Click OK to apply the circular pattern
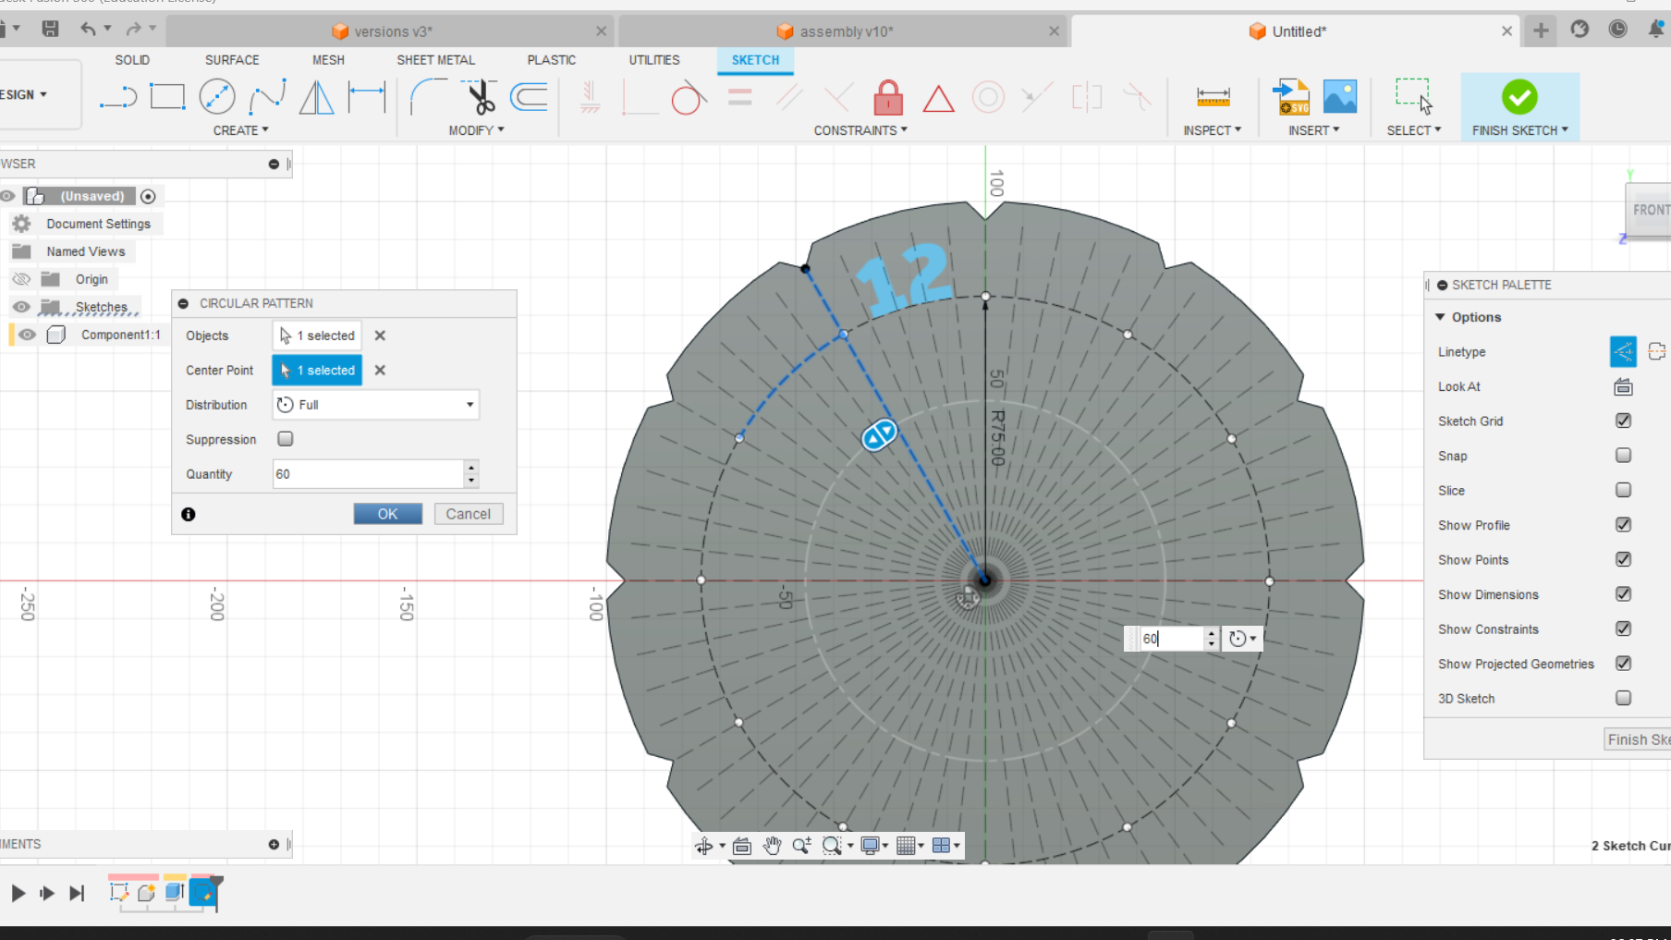 387,513
